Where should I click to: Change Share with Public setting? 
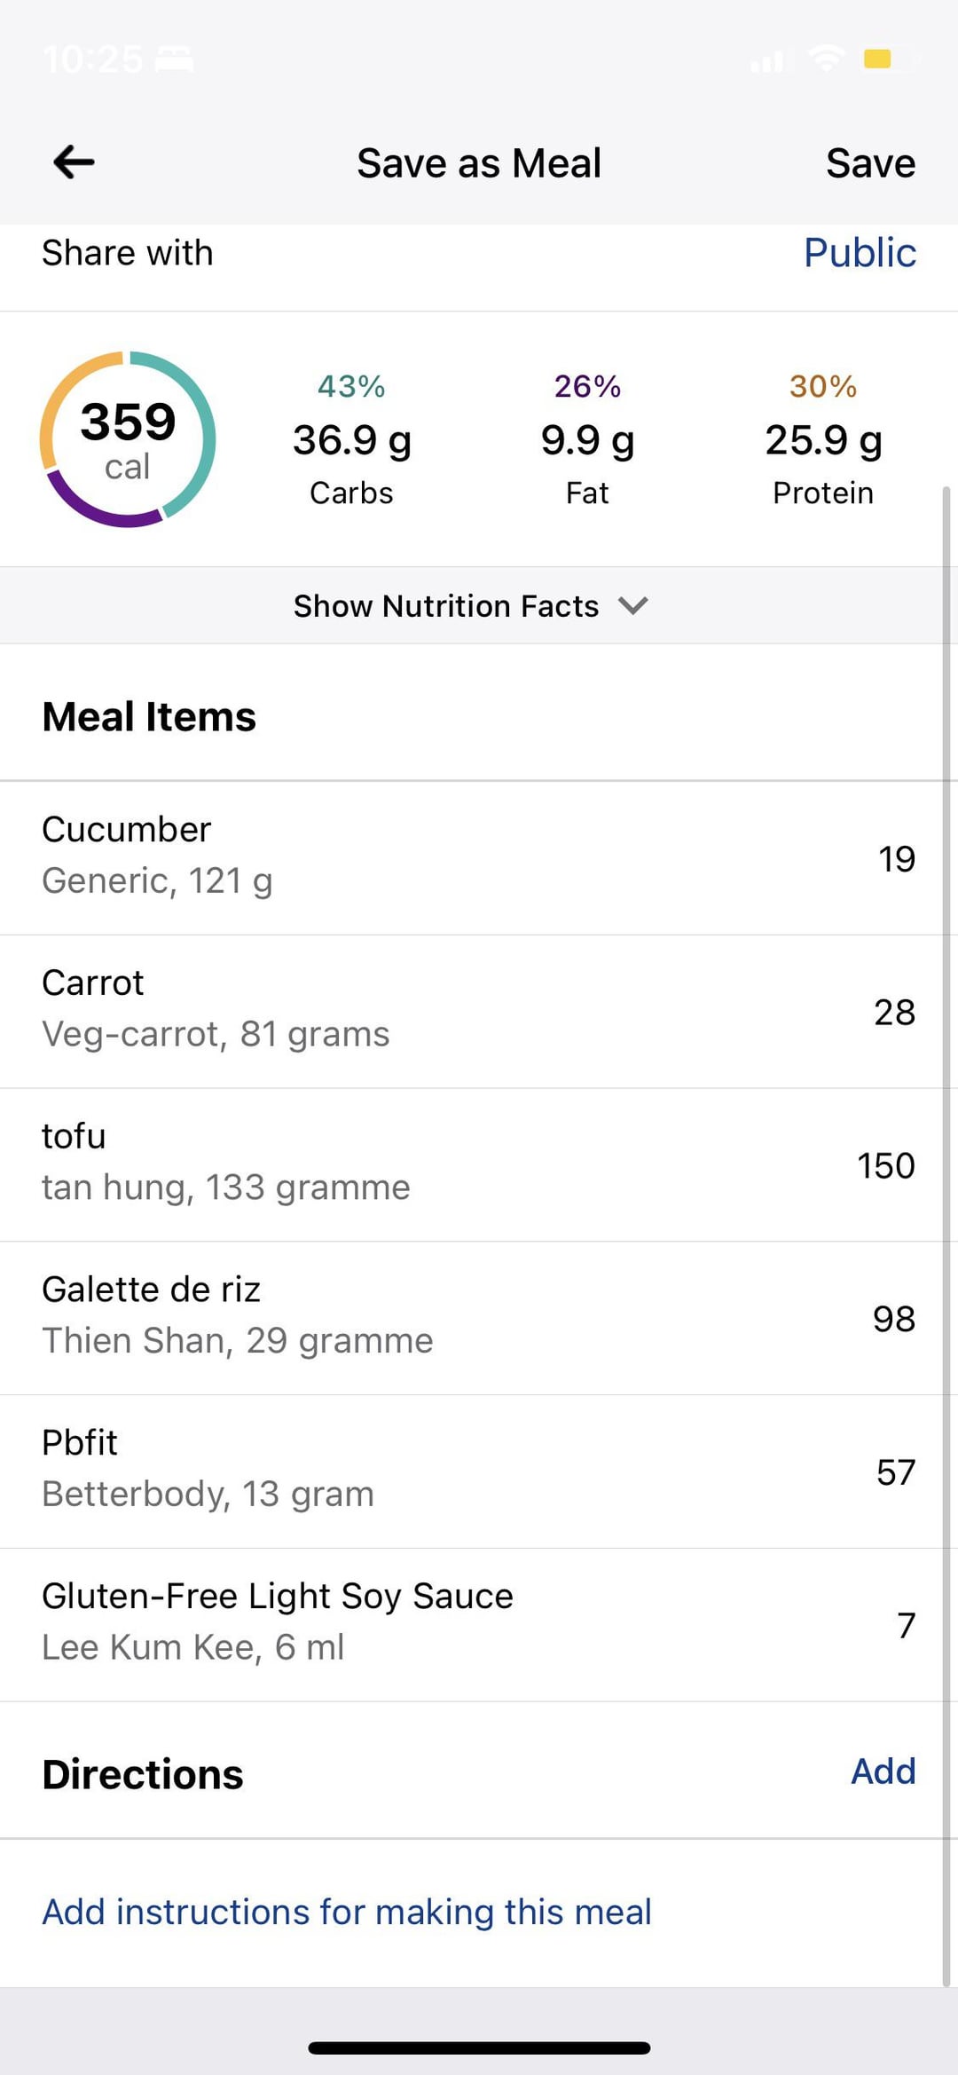click(x=859, y=253)
